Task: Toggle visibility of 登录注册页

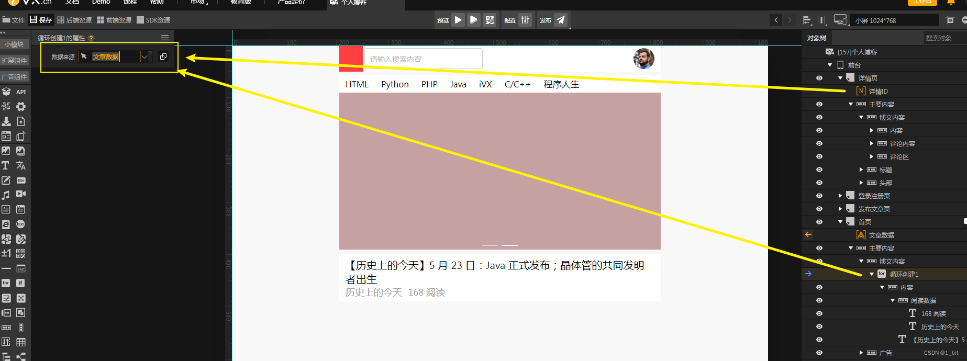Action: [819, 196]
